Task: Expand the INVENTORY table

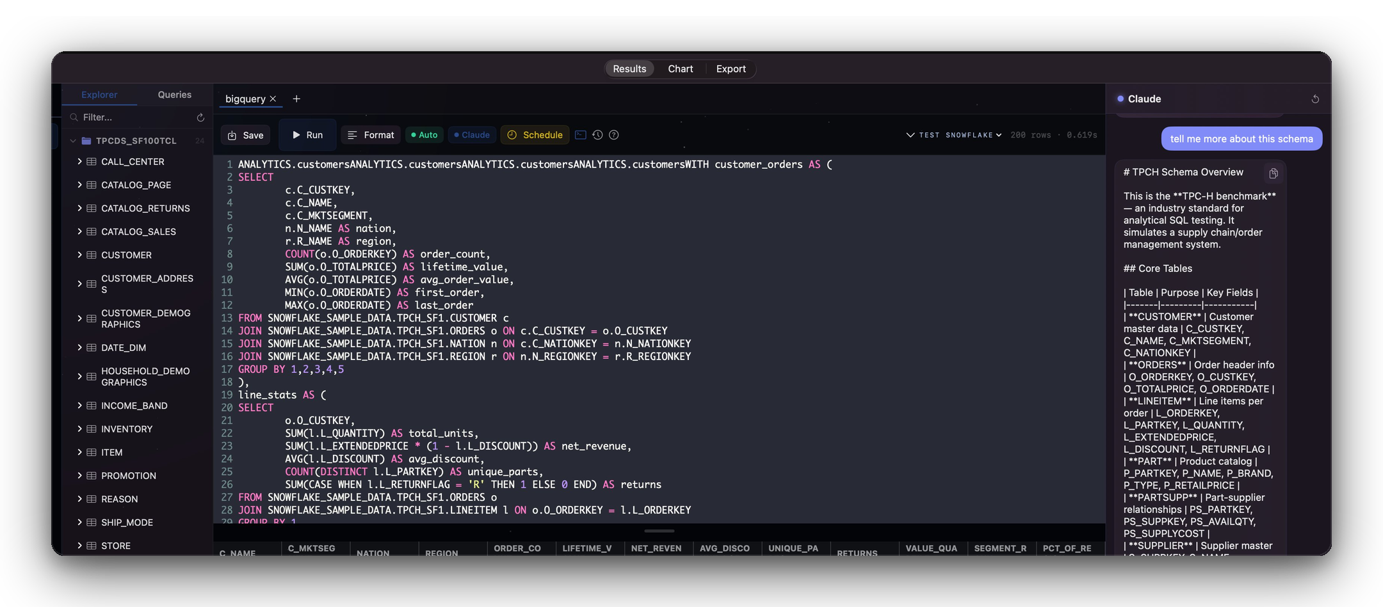Action: (79, 429)
